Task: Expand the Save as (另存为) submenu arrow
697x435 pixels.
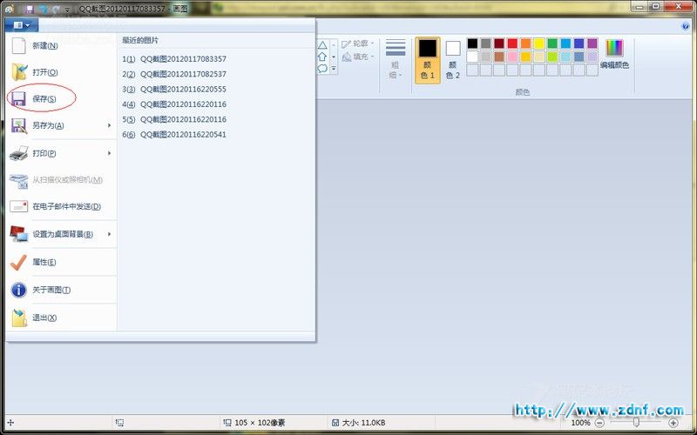Action: pos(109,125)
